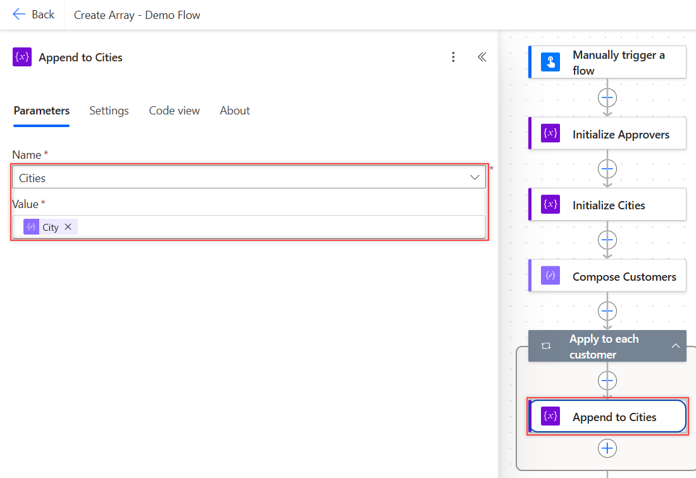Screen dimensions: 696x478
Task: Add step above Append to Cities in loop
Action: pyautogui.click(x=607, y=381)
